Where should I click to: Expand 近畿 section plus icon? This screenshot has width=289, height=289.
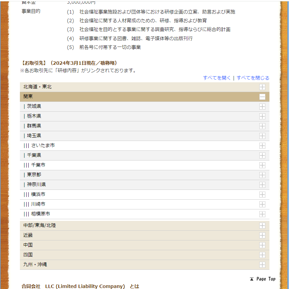262,235
